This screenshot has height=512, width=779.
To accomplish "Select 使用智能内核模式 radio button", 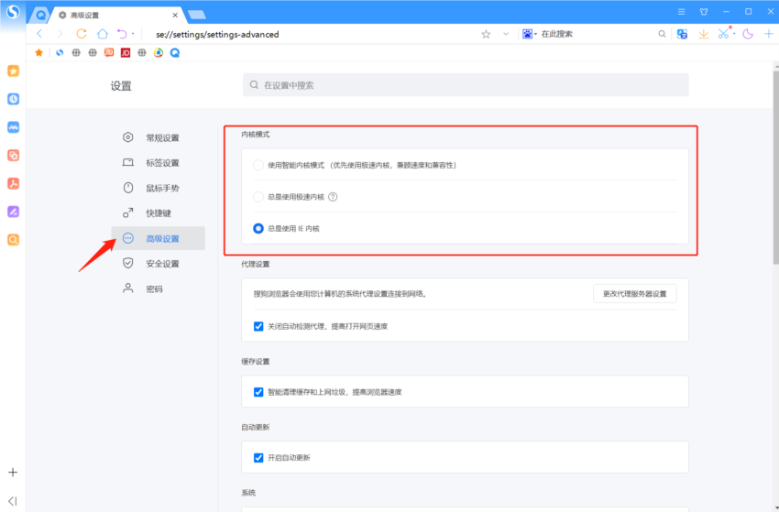I will click(x=258, y=166).
